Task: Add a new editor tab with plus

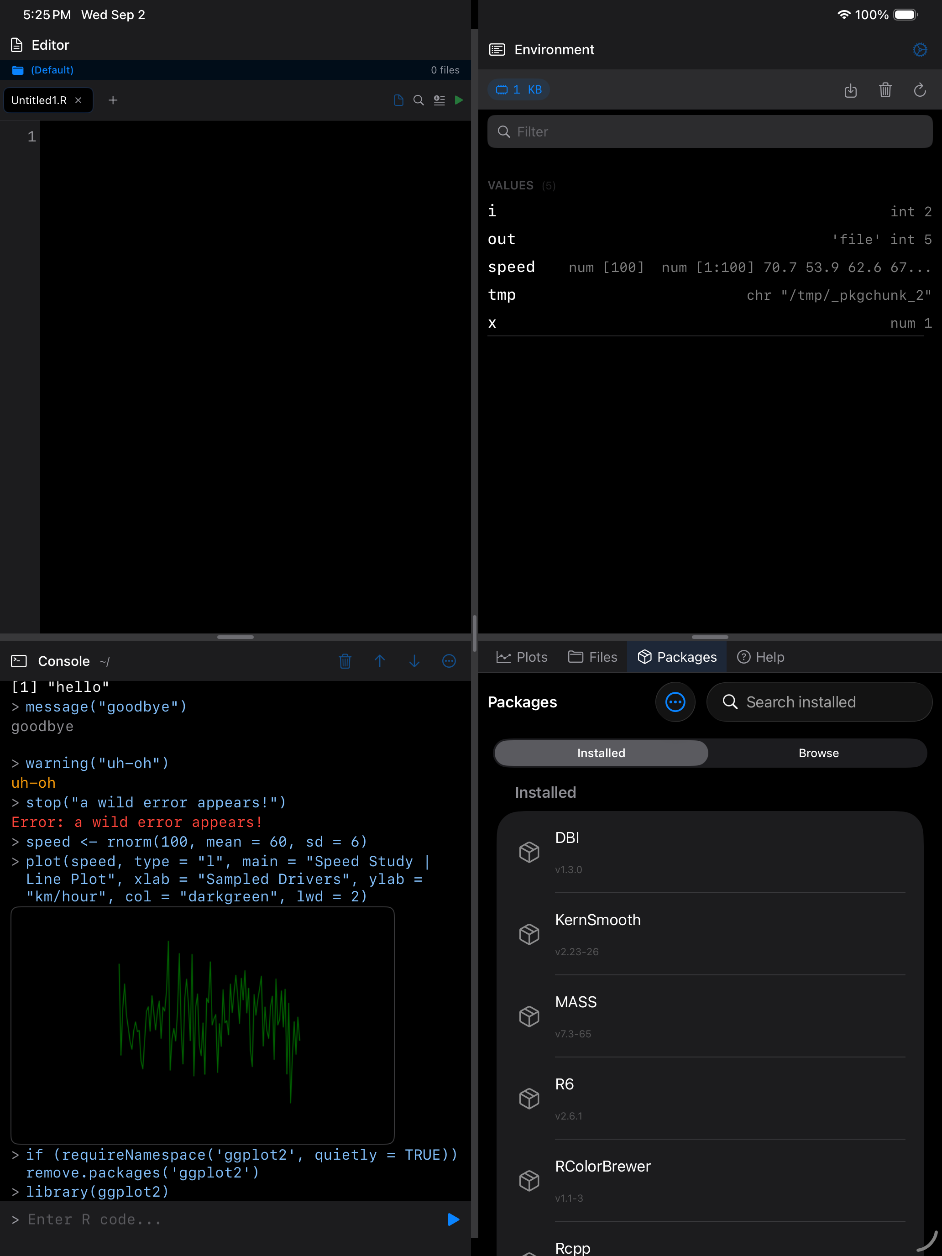Action: pos(113,100)
